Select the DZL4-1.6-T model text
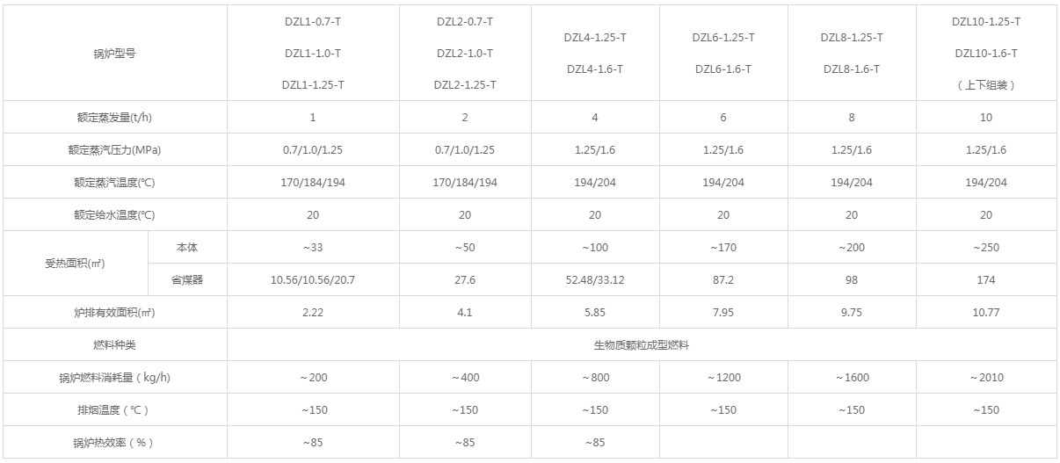The height and width of the screenshot is (463, 1060). point(595,69)
